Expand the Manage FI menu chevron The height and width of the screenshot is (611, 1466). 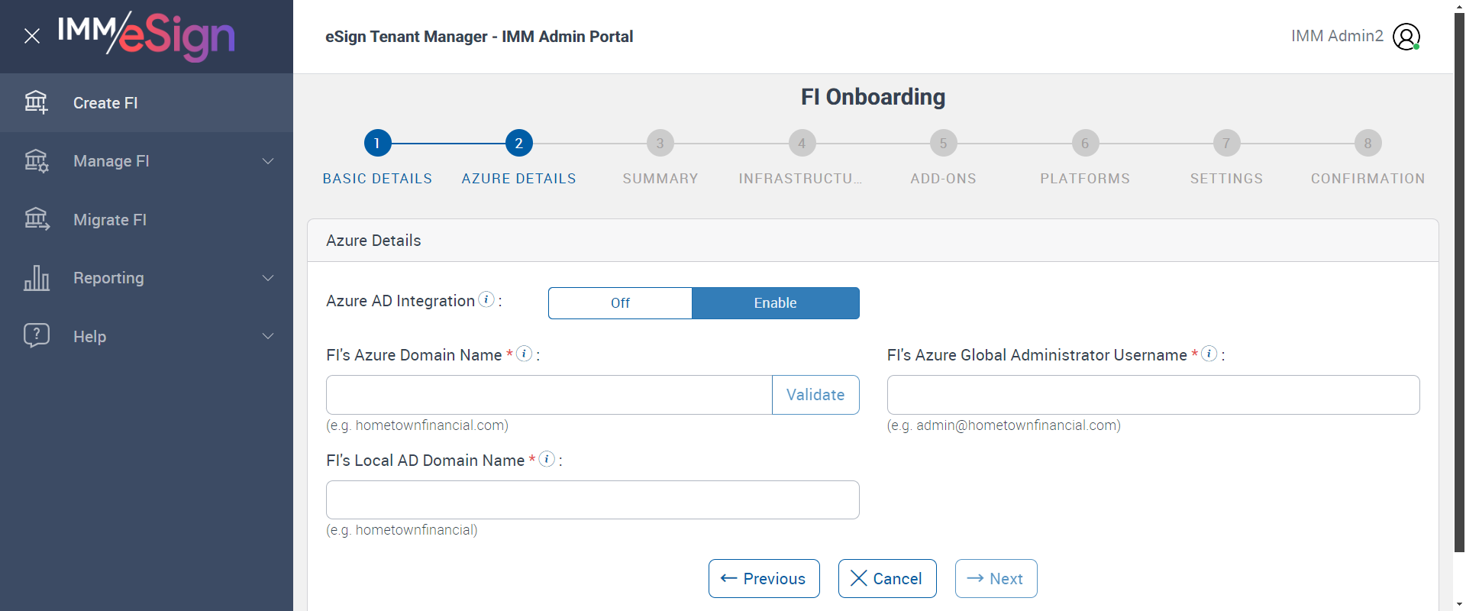click(268, 161)
